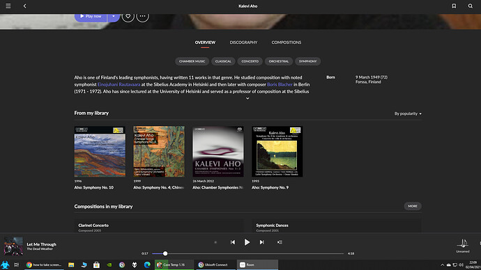Click 'The Dead Weather' artist name
Viewport: 481px width, 270px height.
coord(40,249)
